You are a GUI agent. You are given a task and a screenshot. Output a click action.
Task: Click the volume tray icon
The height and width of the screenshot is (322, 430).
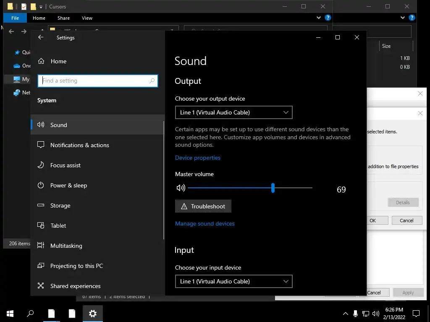(376, 314)
